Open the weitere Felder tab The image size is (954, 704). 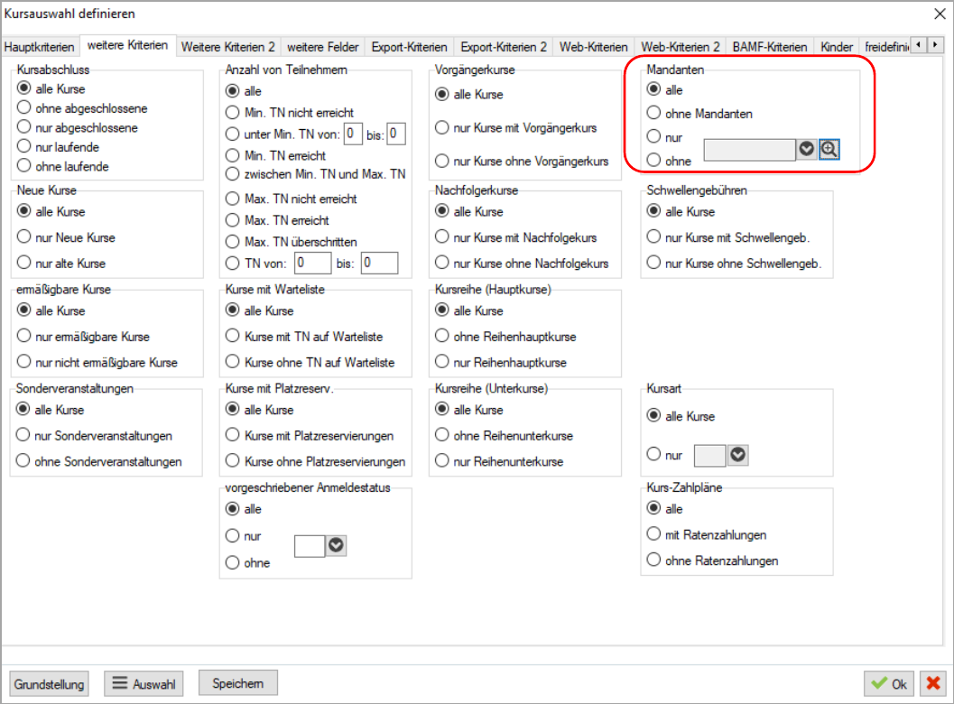(x=323, y=47)
